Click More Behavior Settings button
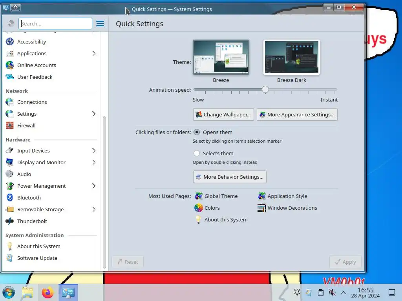The width and height of the screenshot is (402, 301). [230, 177]
